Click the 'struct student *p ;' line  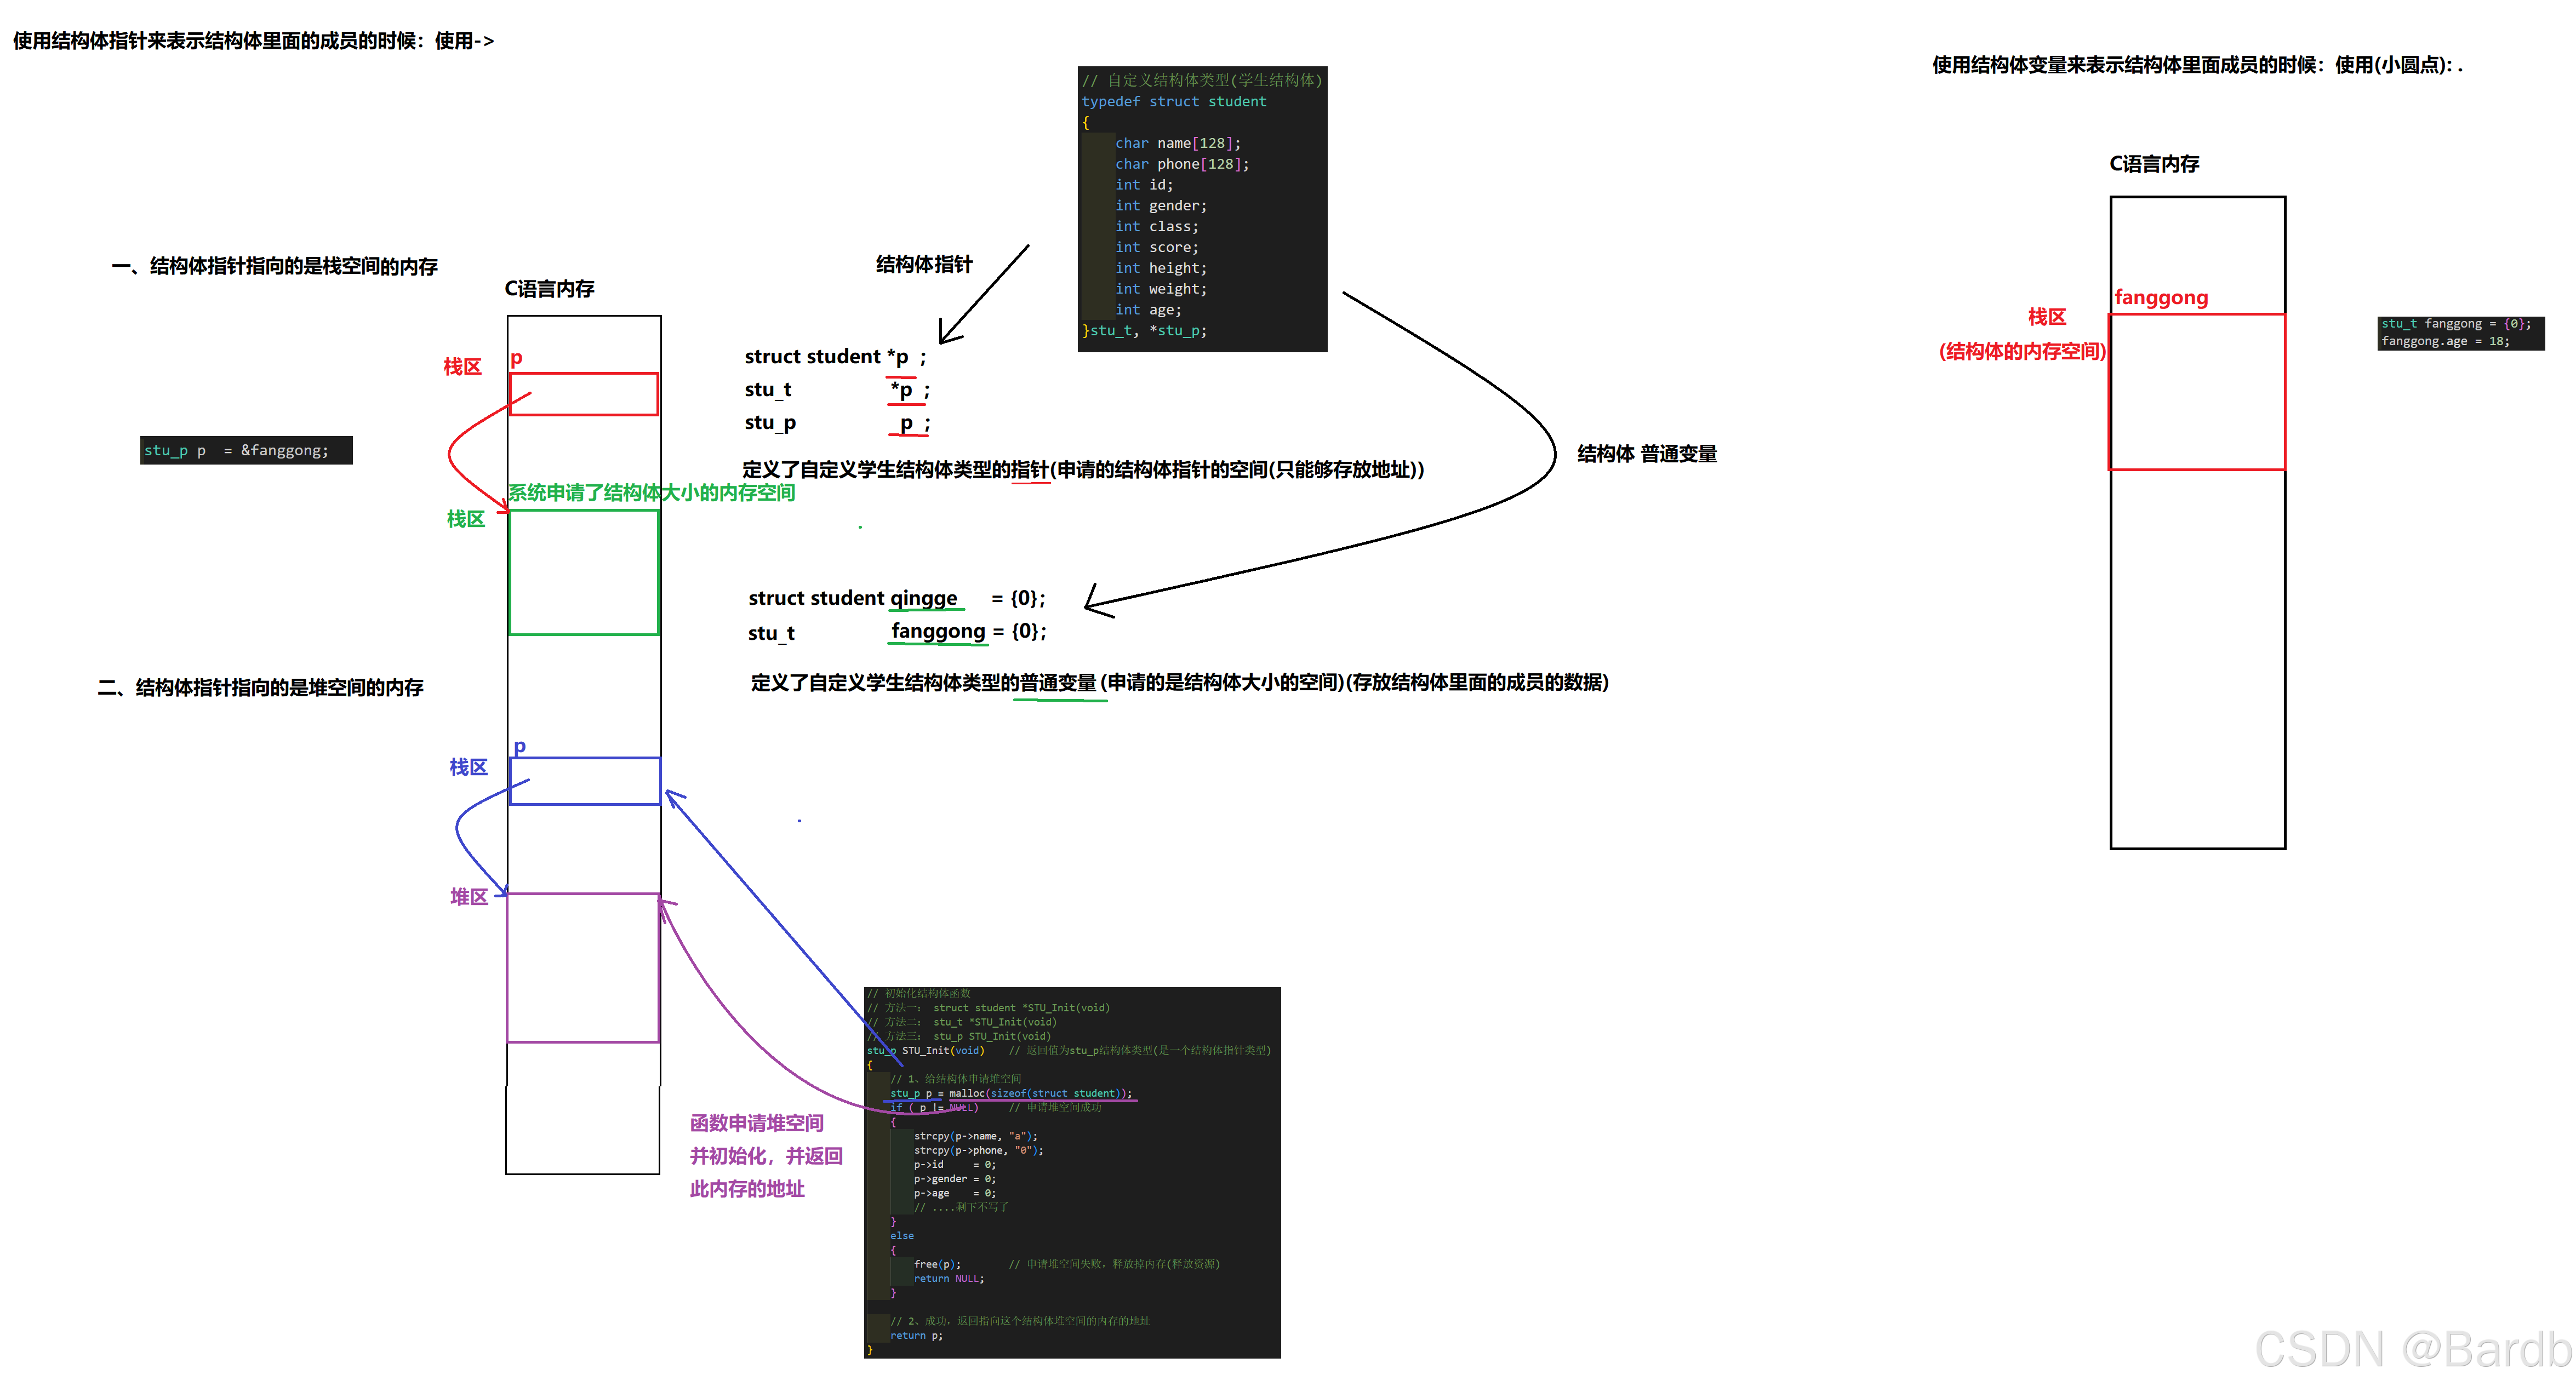coord(835,357)
